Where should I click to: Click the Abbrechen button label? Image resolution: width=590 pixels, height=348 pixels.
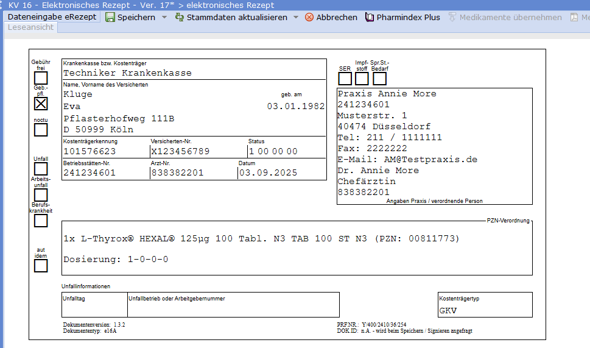[x=337, y=17]
